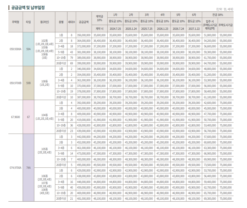Select the 387,000,000 supply price
Screen dimensions: 247x208
point(84,97)
